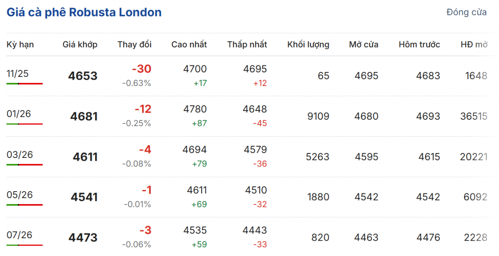Sort by 'Kỳ hạn' column header
Image resolution: width=499 pixels, height=256 pixels.
[x=20, y=44]
